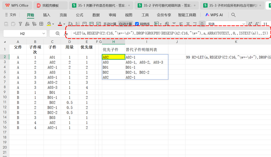Click the filter funnel icon

tap(20, 24)
